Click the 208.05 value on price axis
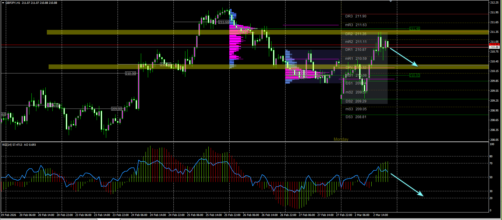This screenshot has height=220, width=502. (494, 140)
